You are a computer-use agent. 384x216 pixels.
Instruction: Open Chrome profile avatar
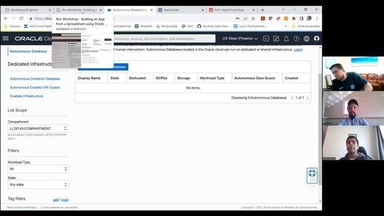click(309, 19)
